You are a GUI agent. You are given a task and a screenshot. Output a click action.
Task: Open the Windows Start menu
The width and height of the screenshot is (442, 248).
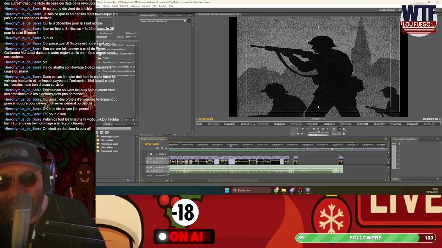pyautogui.click(x=227, y=190)
